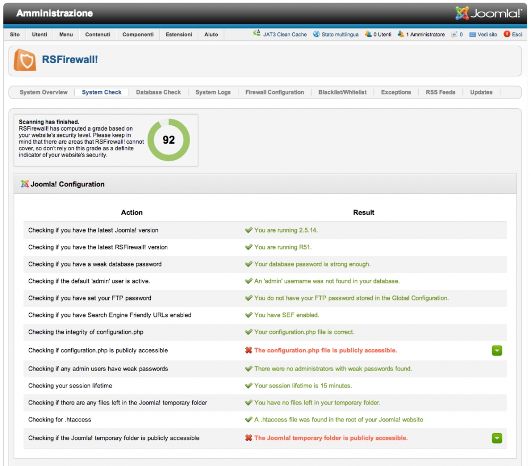Click the Joomla! logo in header
This screenshot has height=466, width=531.
click(489, 13)
